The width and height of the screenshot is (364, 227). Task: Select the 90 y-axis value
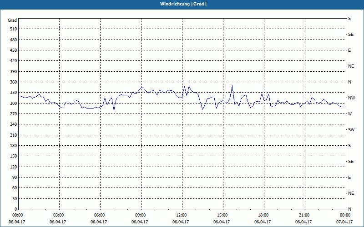point(15,177)
